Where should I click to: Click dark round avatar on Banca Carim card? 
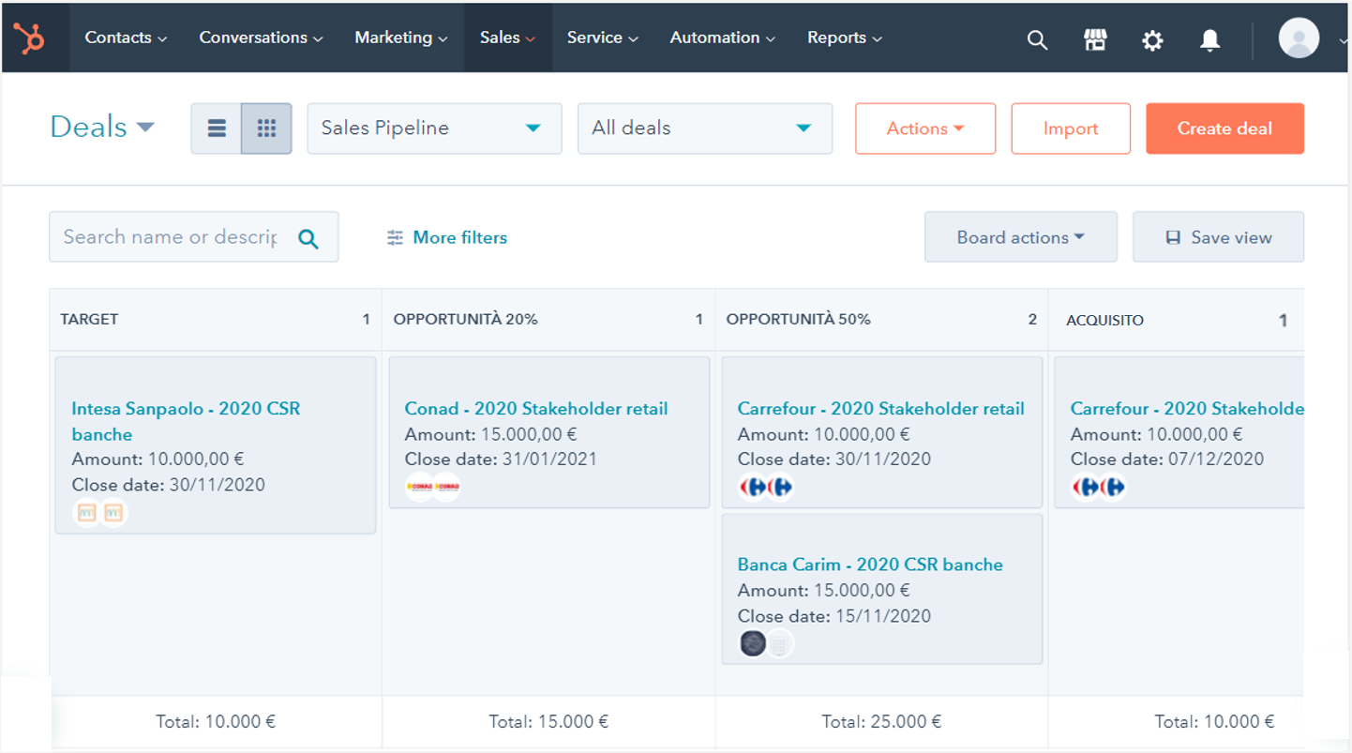point(753,643)
